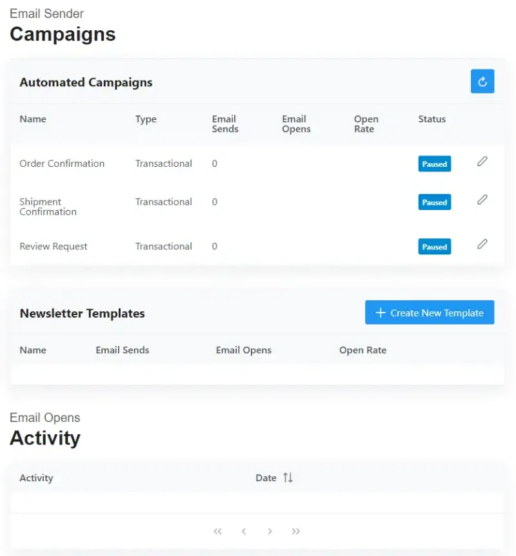The width and height of the screenshot is (516, 556).
Task: Jump to the last Activity page
Action: point(295,531)
